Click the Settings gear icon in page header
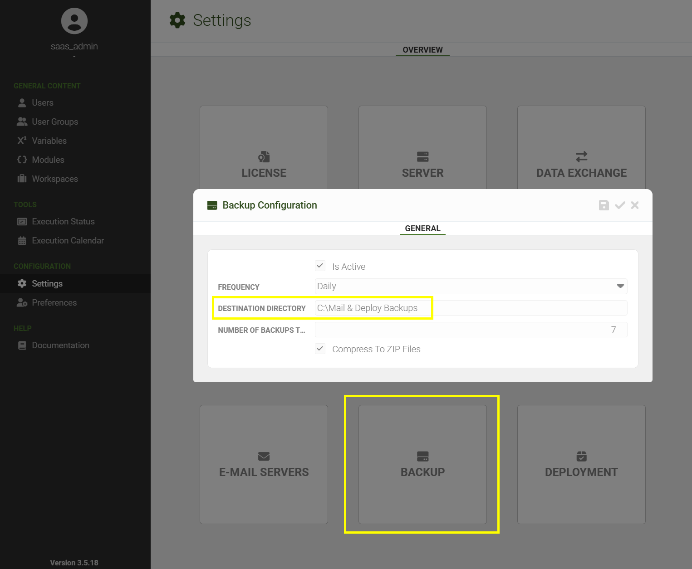The image size is (692, 569). point(177,20)
